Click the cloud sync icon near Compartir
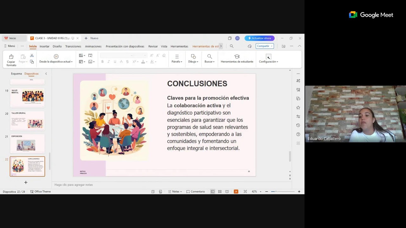This screenshot has height=228, width=406. 250,46
